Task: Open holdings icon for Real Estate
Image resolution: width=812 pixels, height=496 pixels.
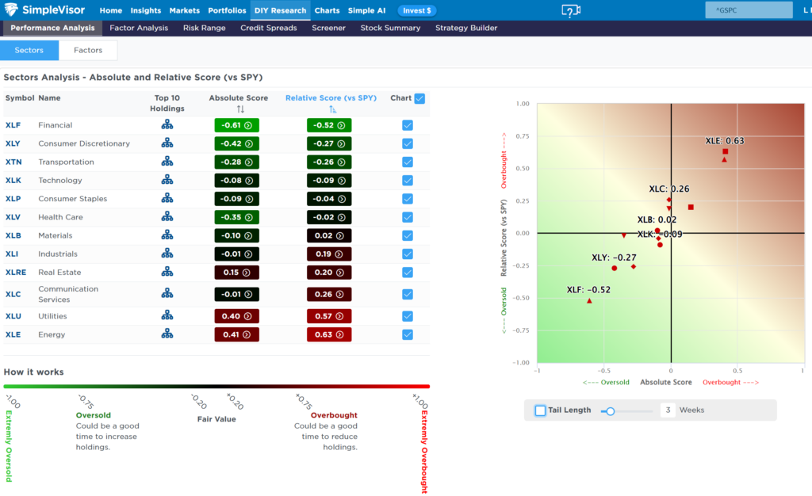Action: coord(167,273)
